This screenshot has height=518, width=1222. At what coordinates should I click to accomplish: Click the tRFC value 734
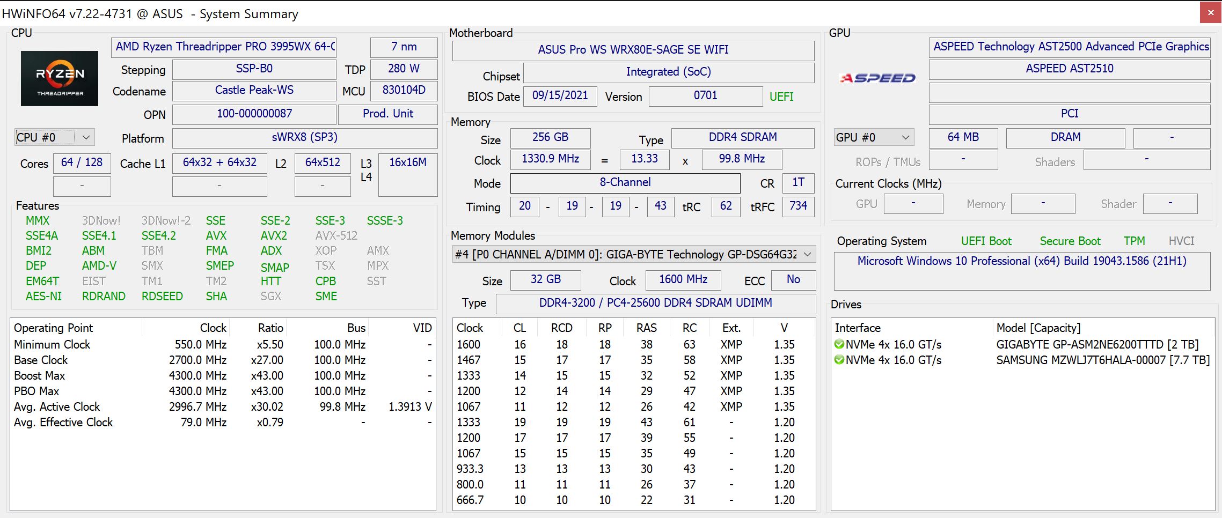[x=799, y=206]
